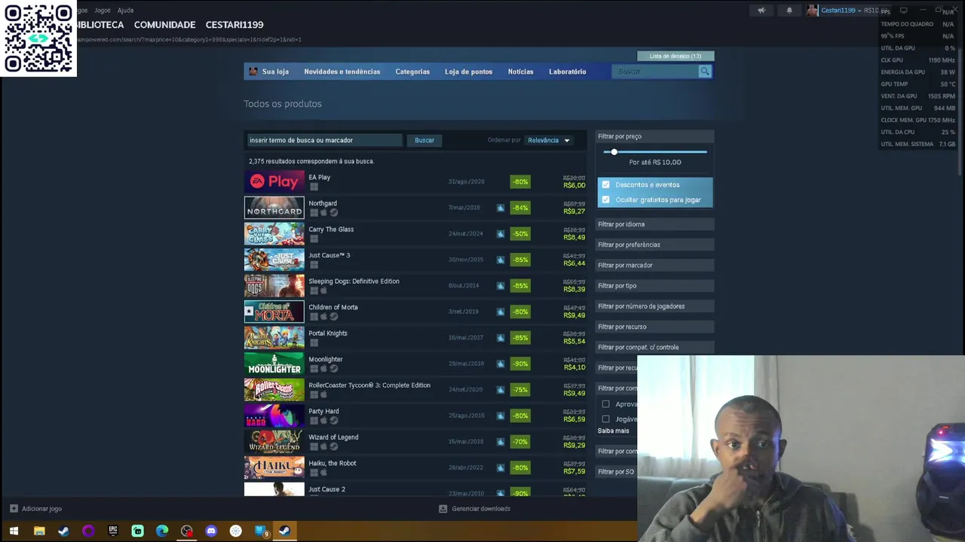Switch to OBS Studio in taskbar
Image resolution: width=965 pixels, height=542 pixels.
click(x=187, y=531)
